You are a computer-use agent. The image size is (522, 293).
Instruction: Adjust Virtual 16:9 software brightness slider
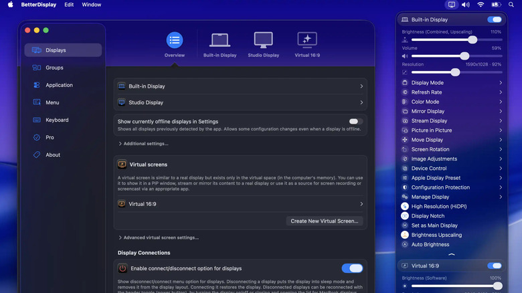456,286
